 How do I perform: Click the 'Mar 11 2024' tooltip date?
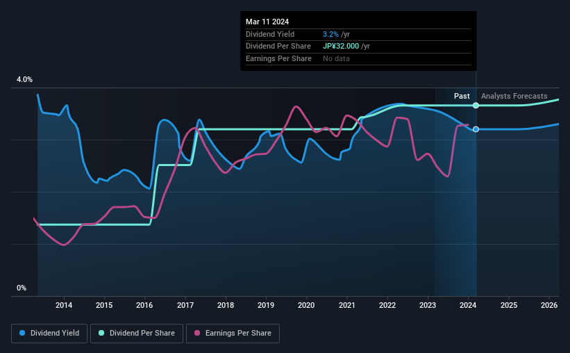point(267,22)
